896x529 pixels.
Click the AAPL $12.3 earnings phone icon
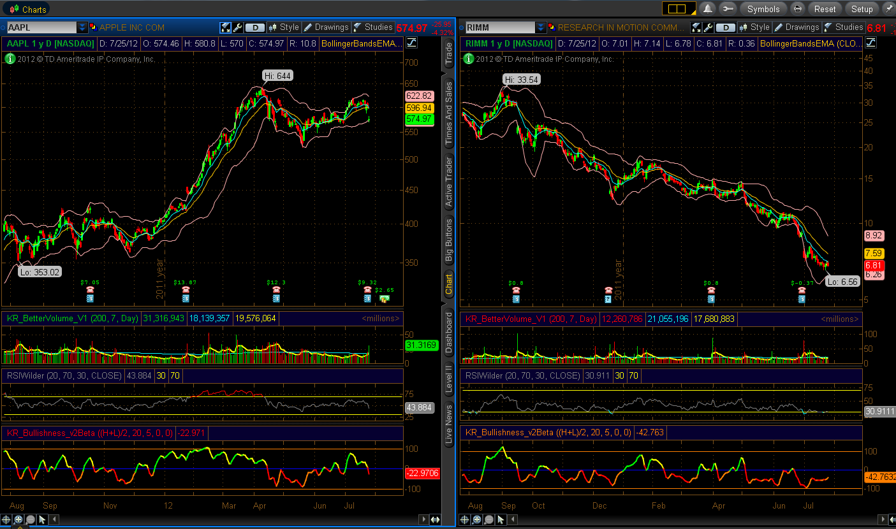(276, 290)
